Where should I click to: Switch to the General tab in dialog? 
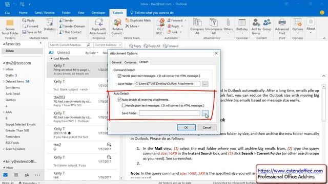coord(116,62)
